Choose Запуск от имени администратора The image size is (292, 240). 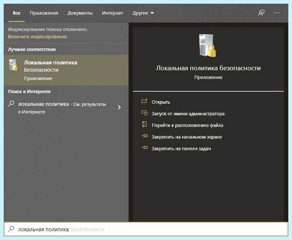[188, 113]
